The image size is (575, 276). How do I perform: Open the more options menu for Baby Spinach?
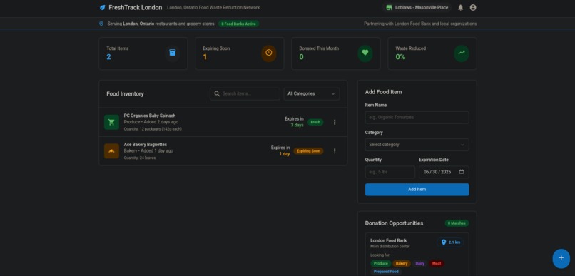coord(335,122)
